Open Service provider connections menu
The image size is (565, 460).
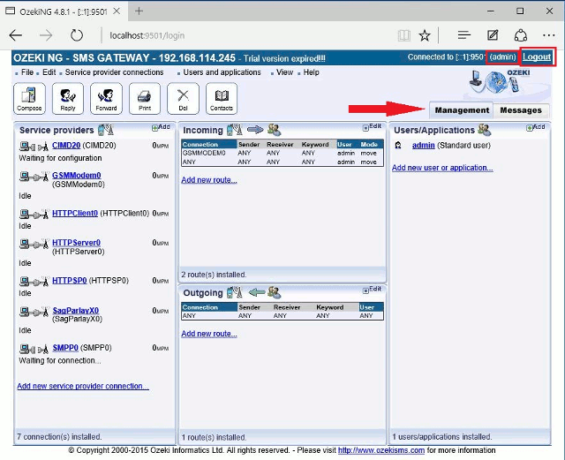pyautogui.click(x=115, y=72)
